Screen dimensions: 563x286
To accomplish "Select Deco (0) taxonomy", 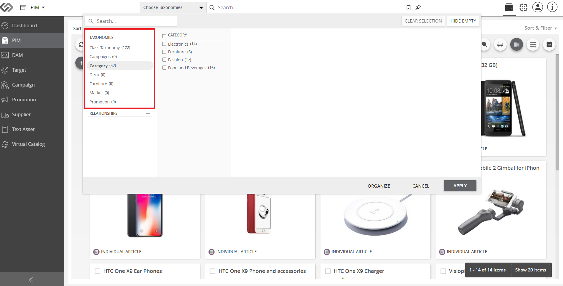I will point(97,75).
